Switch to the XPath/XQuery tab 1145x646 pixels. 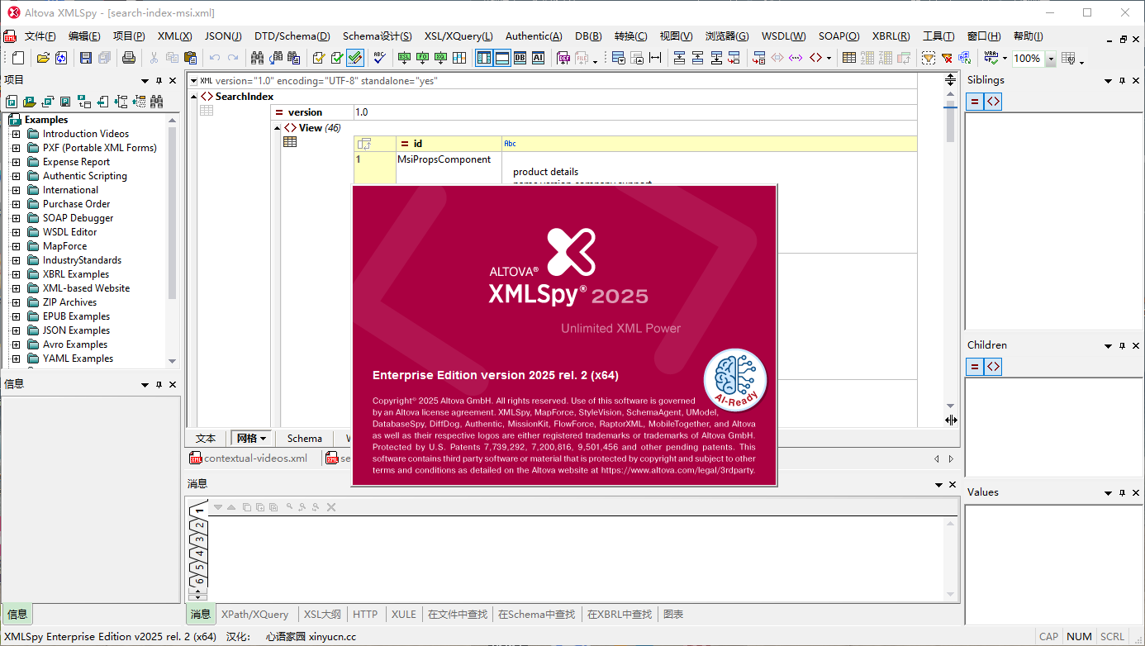pos(255,615)
